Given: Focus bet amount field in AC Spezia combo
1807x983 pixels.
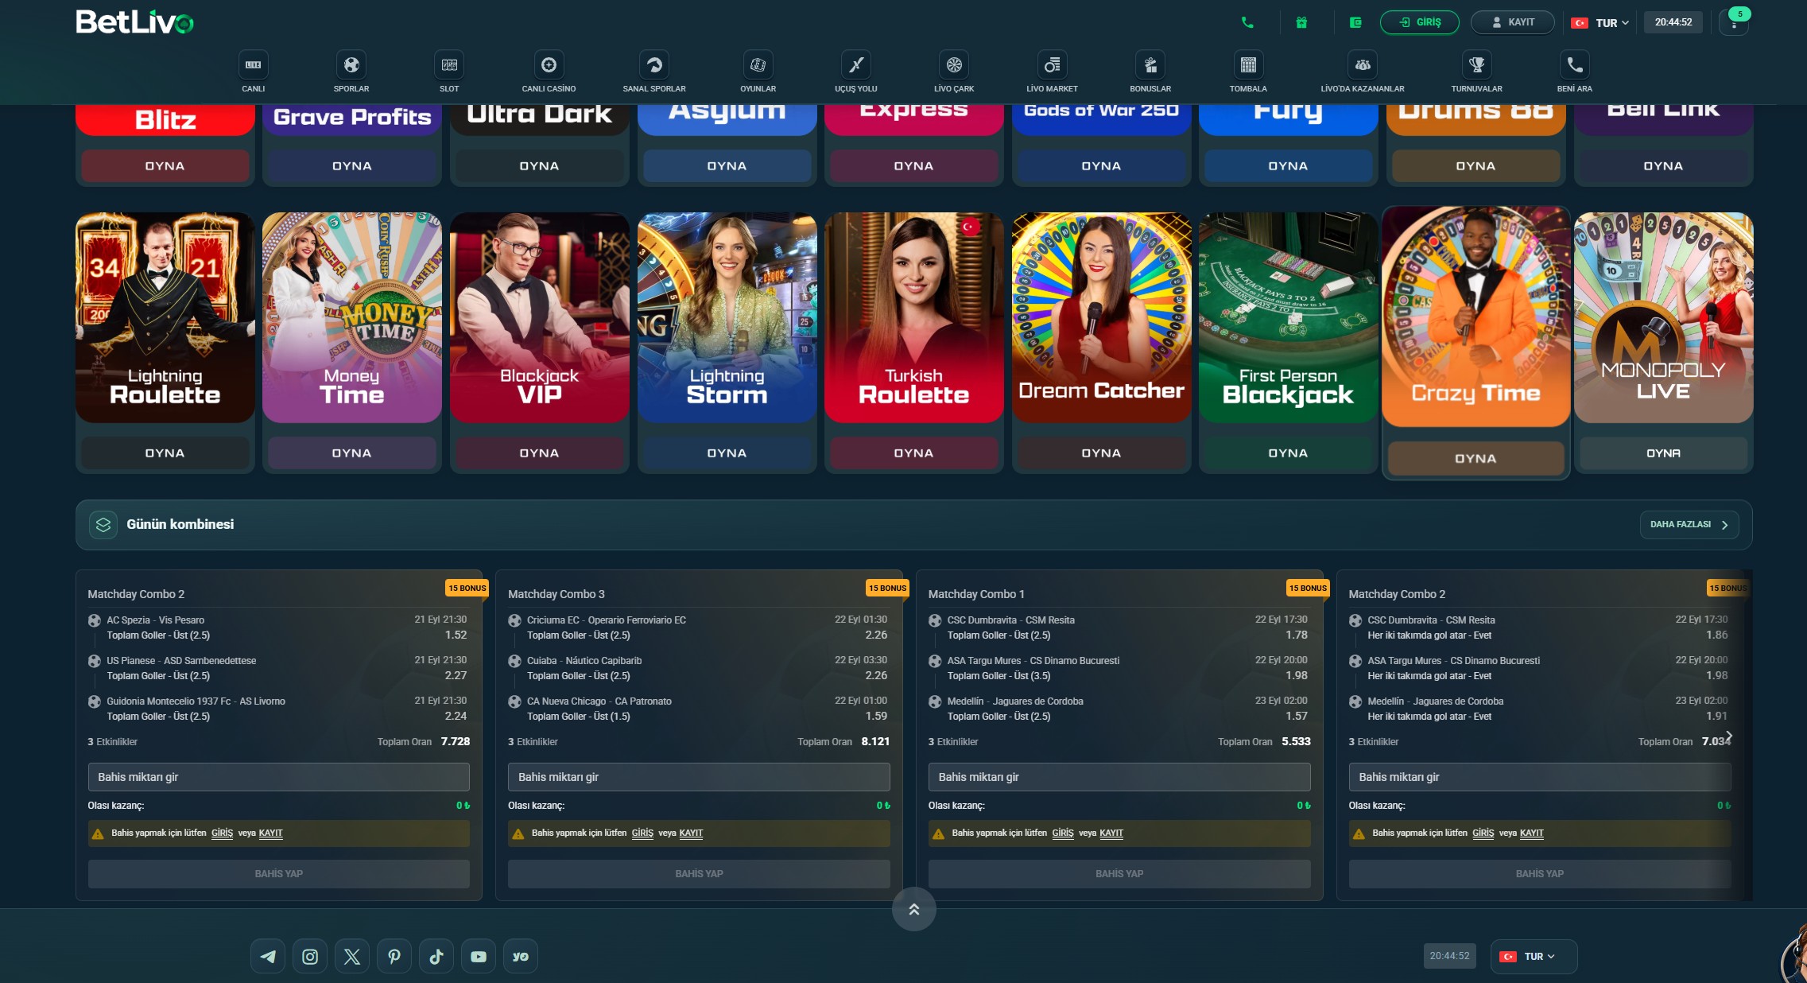Looking at the screenshot, I should (278, 777).
